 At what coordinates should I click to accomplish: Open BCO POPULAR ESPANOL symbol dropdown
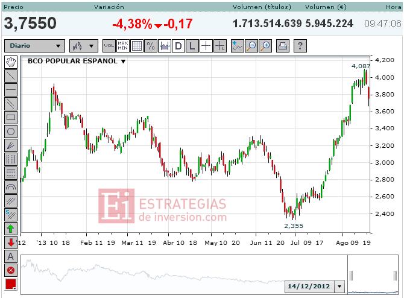[124, 62]
